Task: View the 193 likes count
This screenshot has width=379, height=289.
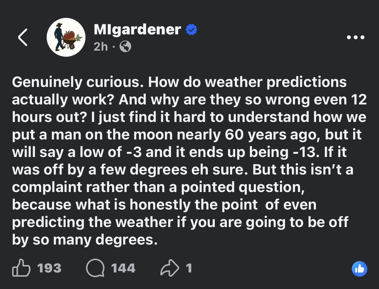Action: [49, 268]
